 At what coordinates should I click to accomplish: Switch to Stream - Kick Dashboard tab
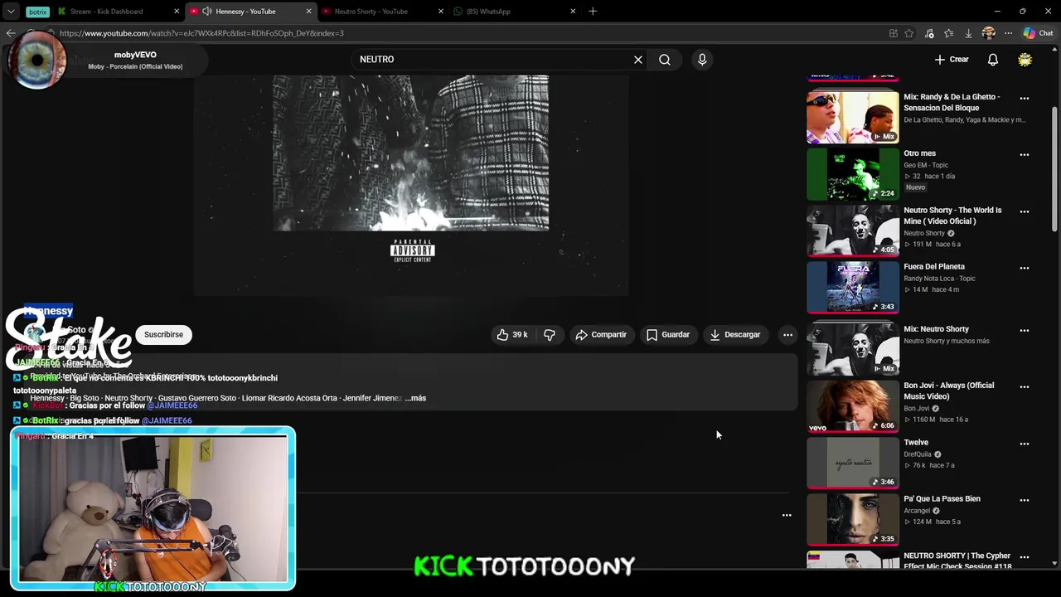tap(119, 12)
